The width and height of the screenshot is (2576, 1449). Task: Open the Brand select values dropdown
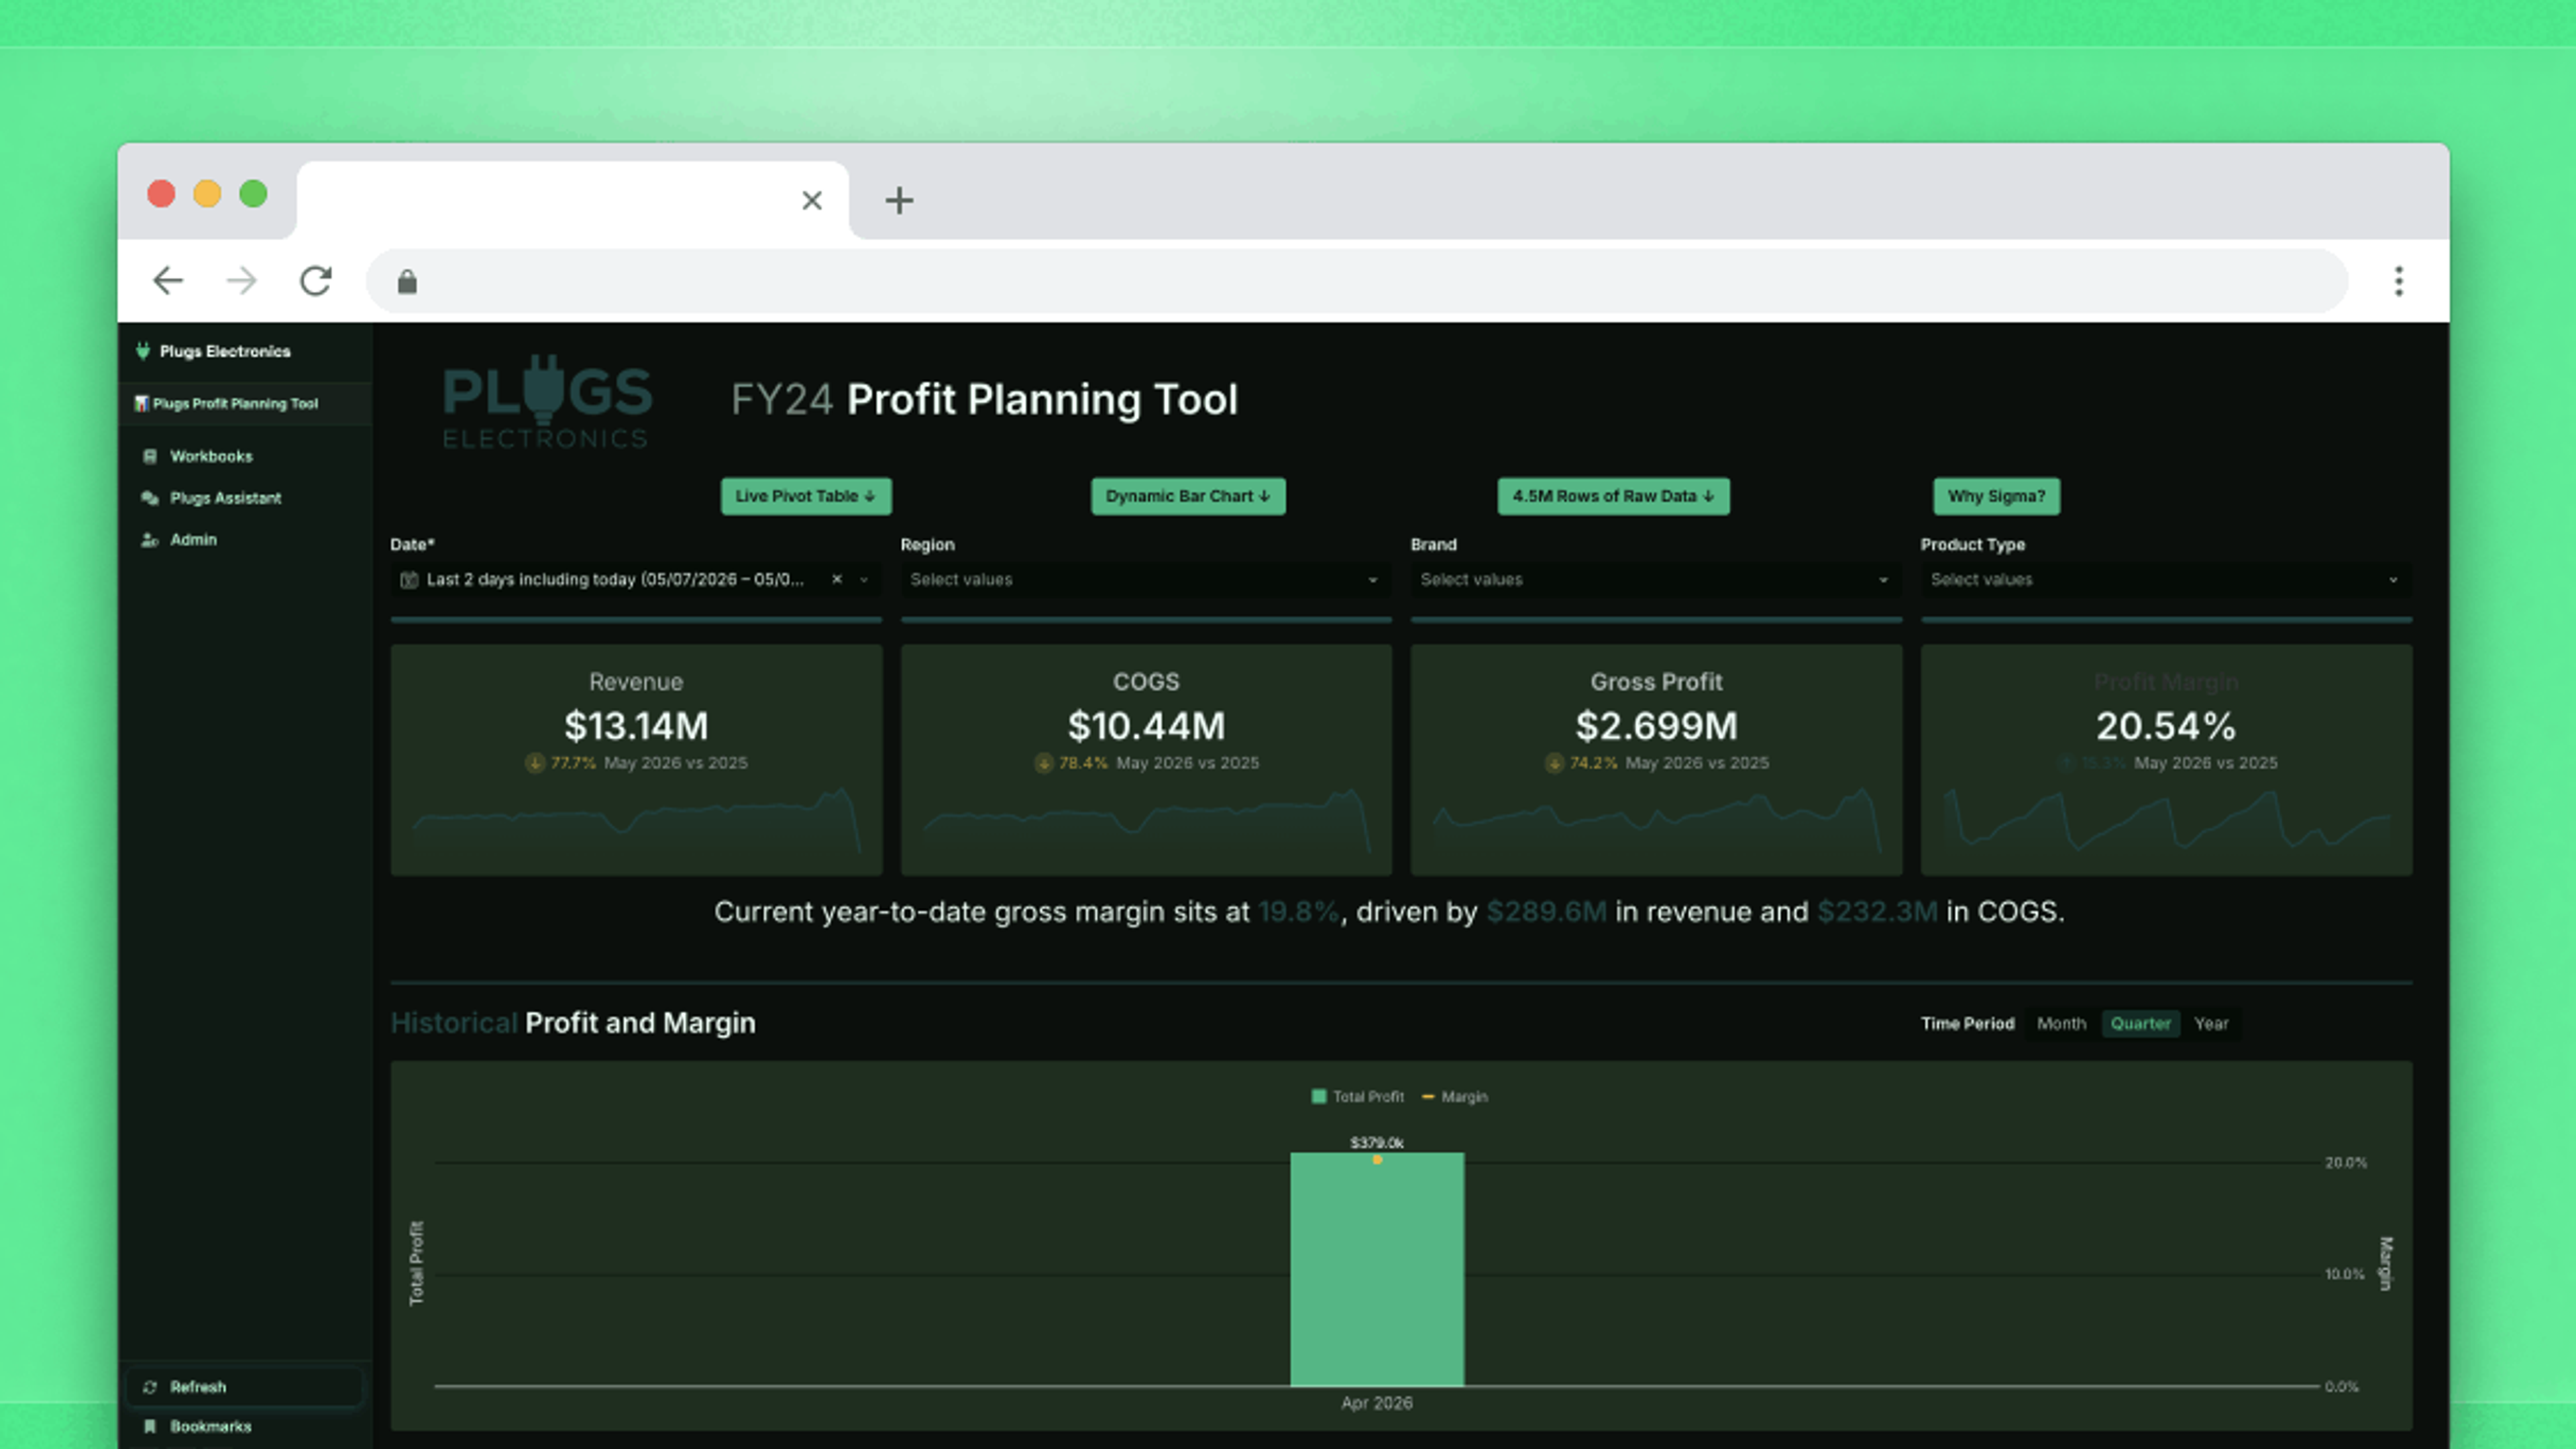pos(1656,580)
